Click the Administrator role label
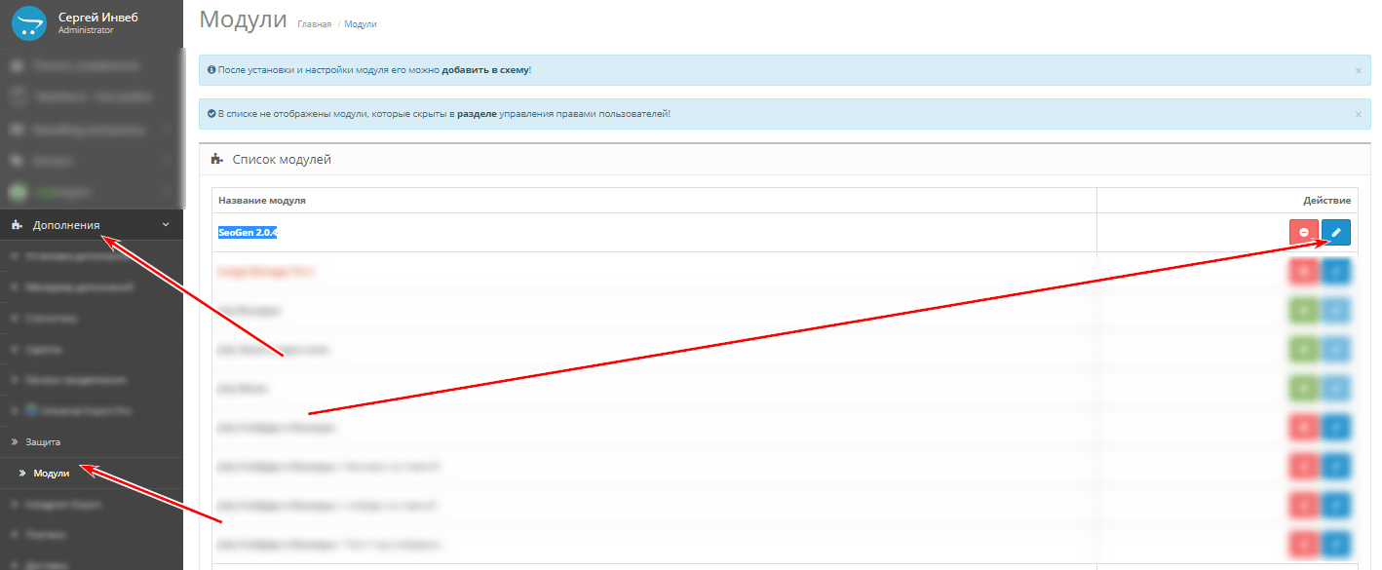Image resolution: width=1382 pixels, height=570 pixels. tap(86, 30)
